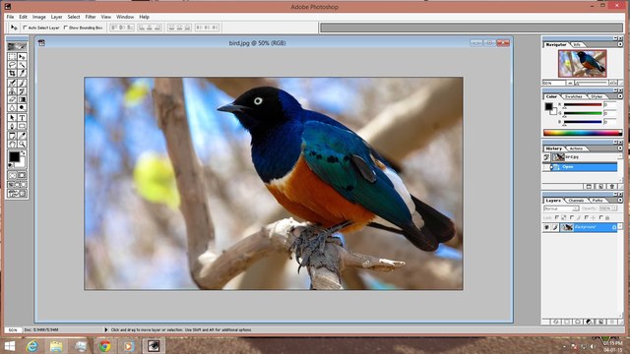Select the Gradient tool

tap(22, 99)
